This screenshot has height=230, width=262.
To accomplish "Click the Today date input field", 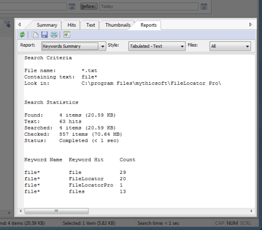I will point(149,6).
